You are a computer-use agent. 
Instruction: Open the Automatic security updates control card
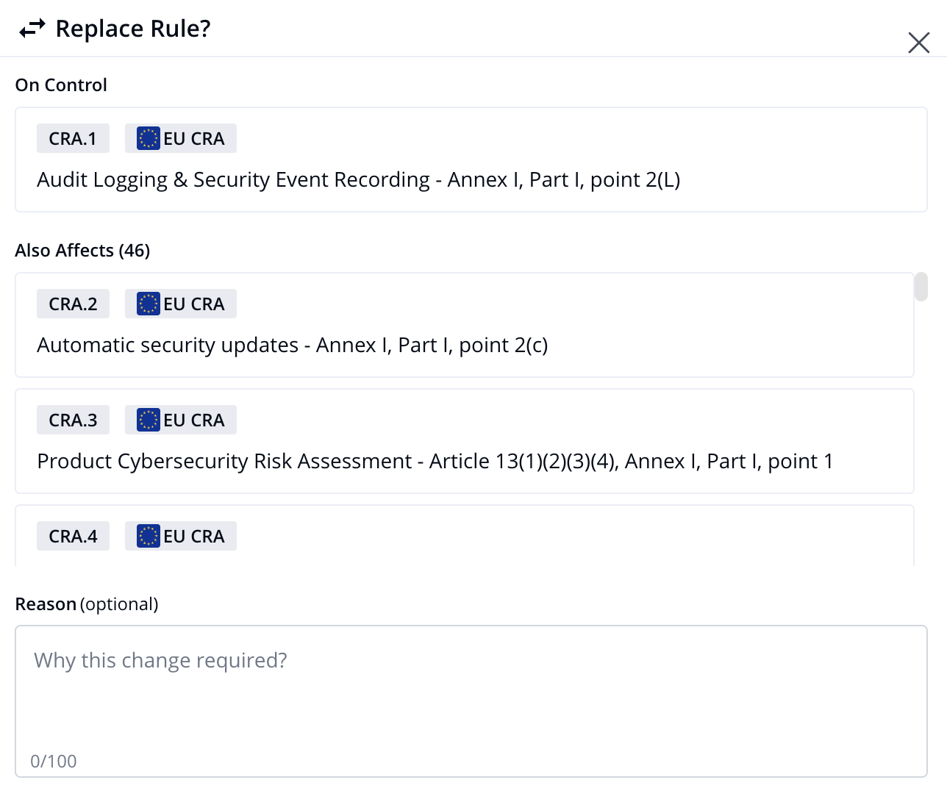tap(465, 325)
